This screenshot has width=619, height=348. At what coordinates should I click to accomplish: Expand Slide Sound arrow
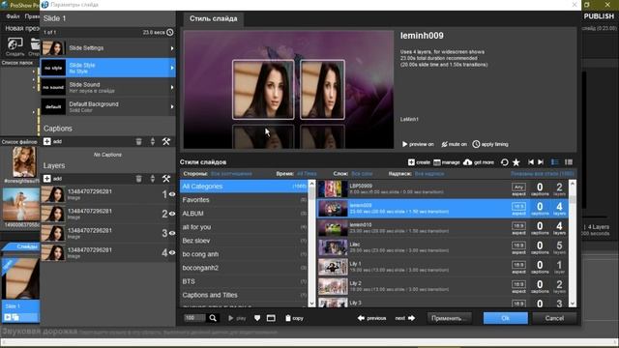(x=172, y=87)
